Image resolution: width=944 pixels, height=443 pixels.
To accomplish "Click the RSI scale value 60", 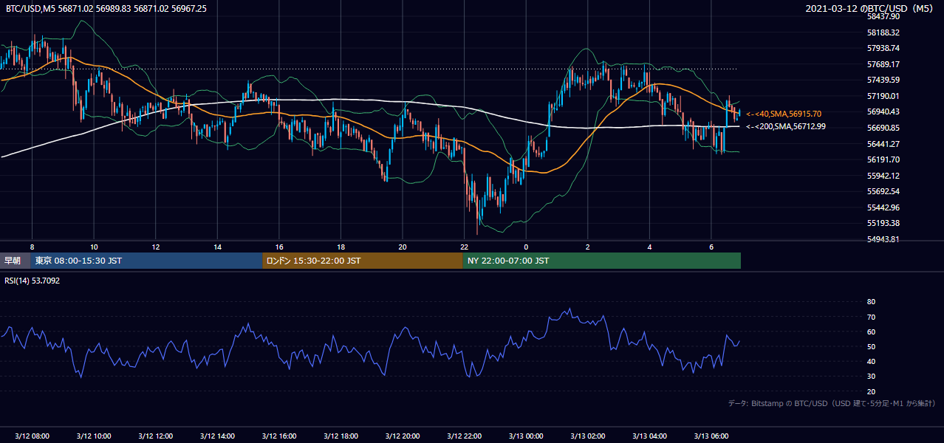I will click(871, 332).
